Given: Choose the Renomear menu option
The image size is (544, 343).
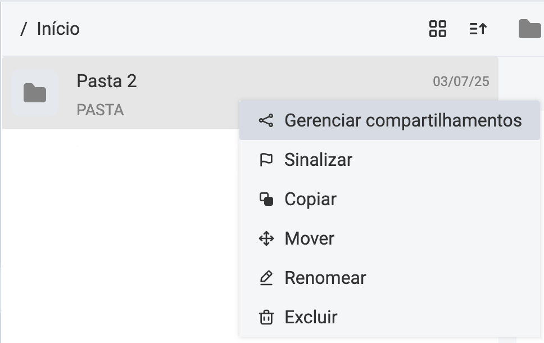Looking at the screenshot, I should [x=325, y=278].
